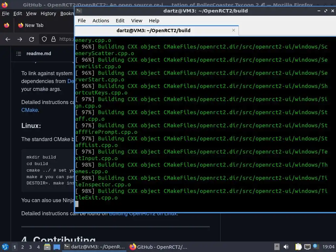The width and height of the screenshot is (336, 252).
Task: Close the terminal window
Action: click(333, 11)
